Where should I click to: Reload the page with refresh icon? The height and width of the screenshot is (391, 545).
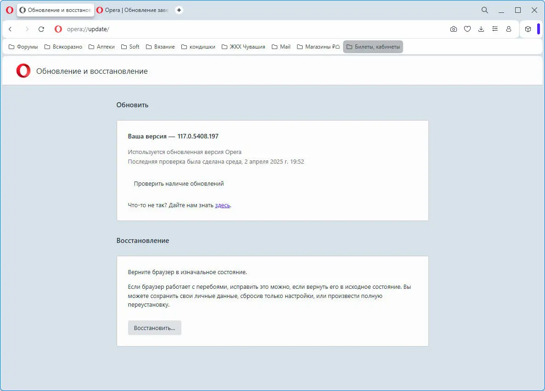pyautogui.click(x=41, y=29)
